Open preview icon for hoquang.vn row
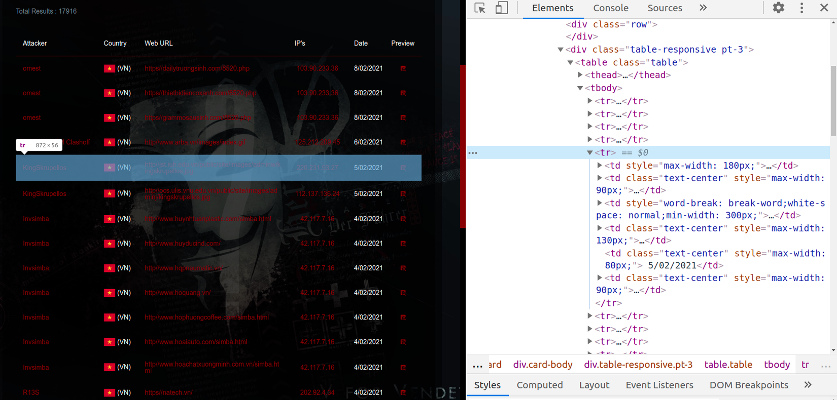 (x=403, y=293)
